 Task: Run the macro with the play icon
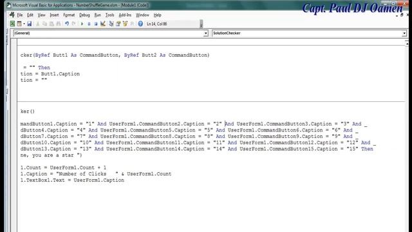82,24
